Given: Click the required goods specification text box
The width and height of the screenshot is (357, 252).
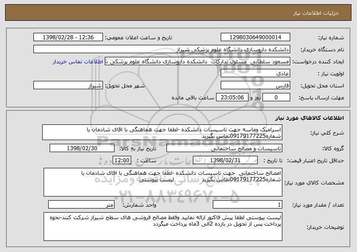Looking at the screenshot, I should point(163,182).
